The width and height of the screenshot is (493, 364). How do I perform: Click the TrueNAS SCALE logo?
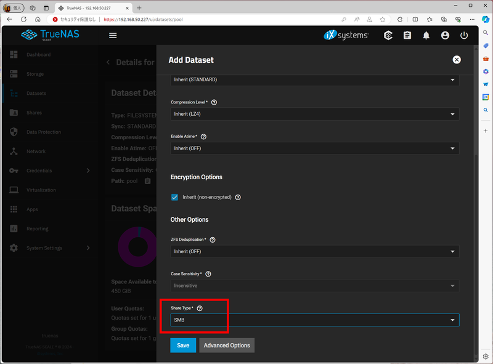[50, 35]
